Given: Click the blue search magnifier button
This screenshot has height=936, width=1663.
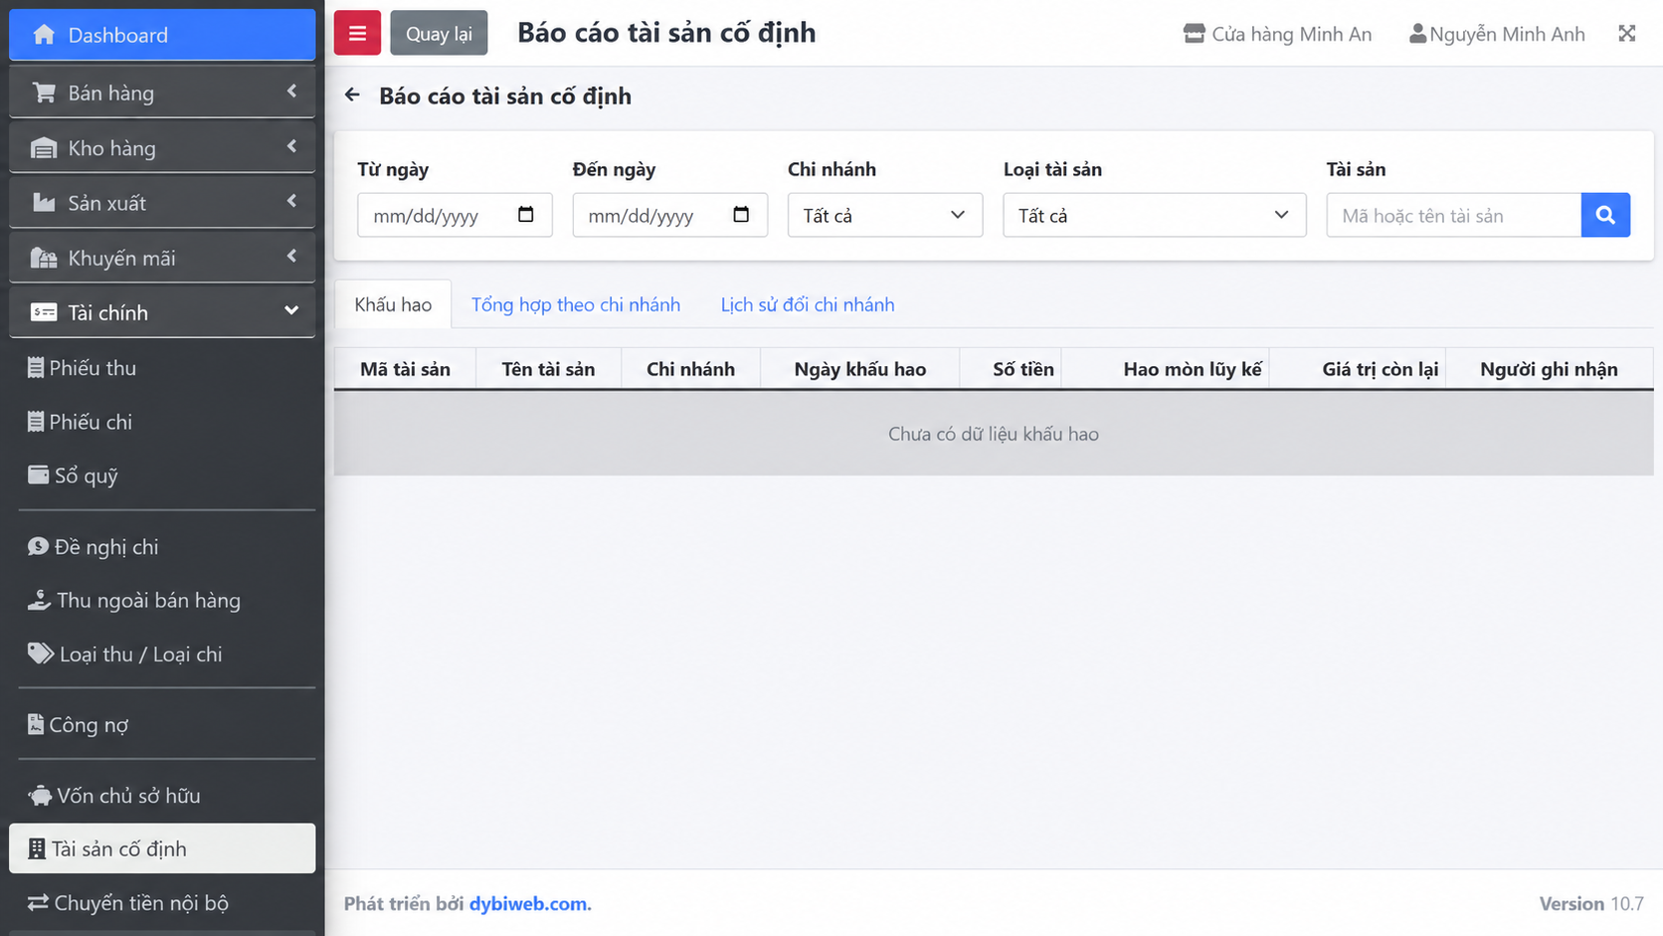Looking at the screenshot, I should point(1605,215).
